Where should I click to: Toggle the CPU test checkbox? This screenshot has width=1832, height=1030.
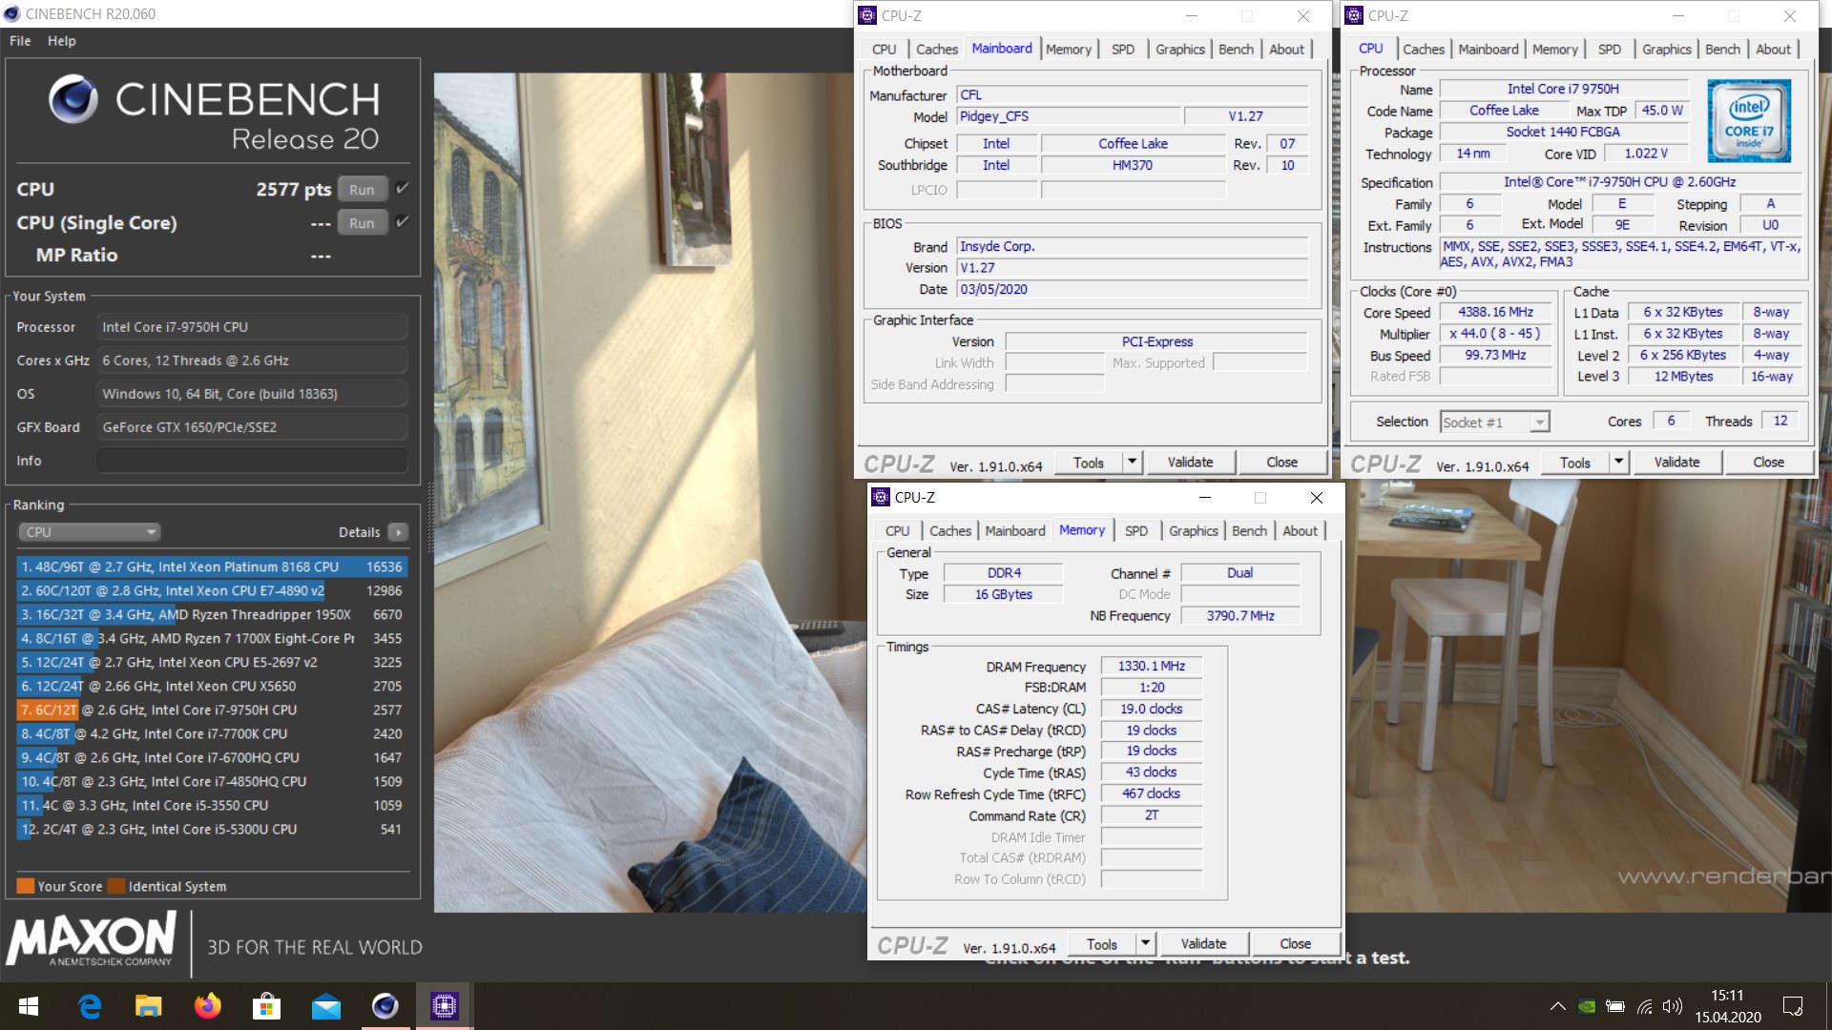pos(402,189)
